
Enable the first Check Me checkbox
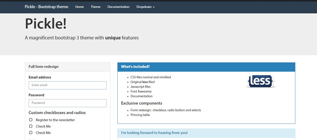31,126
